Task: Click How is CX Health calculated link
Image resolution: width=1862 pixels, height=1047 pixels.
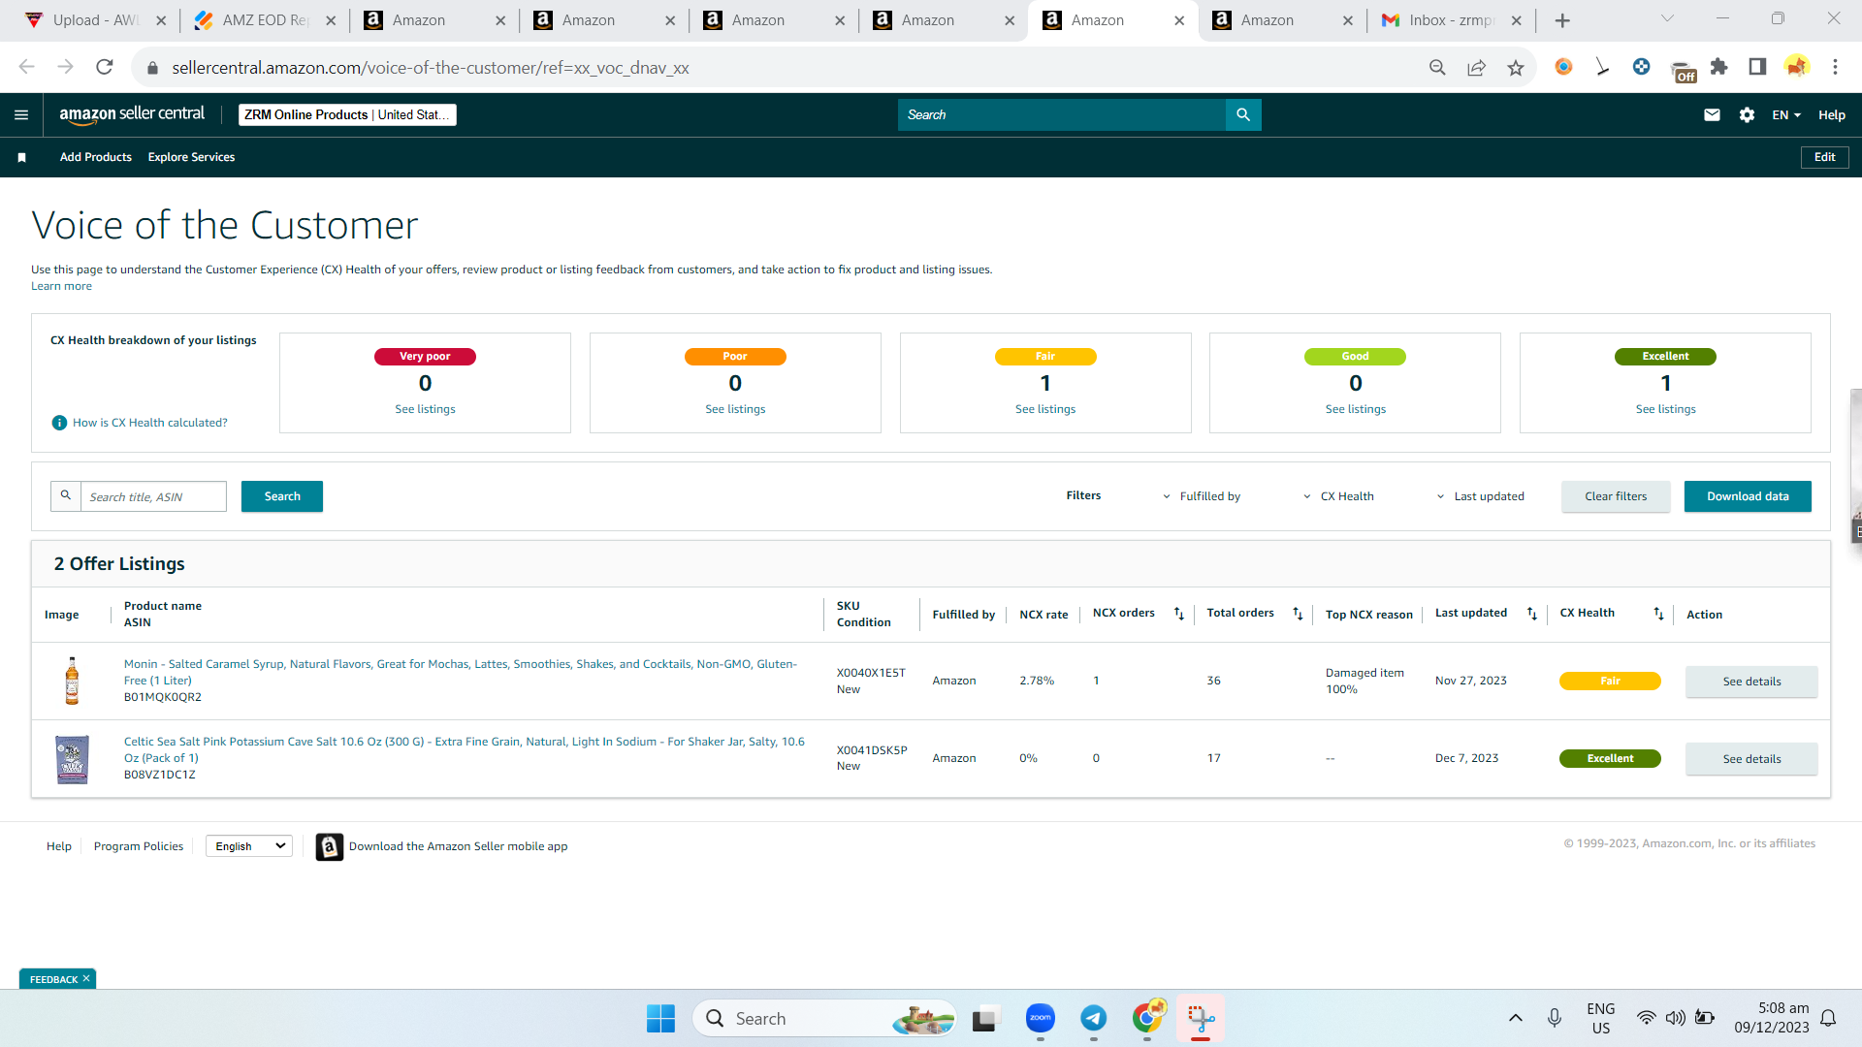Action: coord(150,423)
